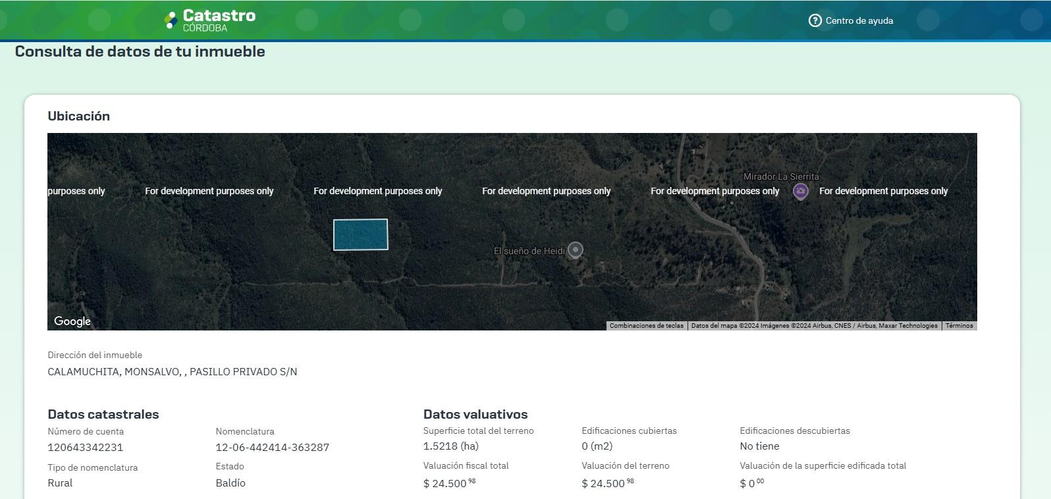Click the map data attribution text

click(x=815, y=326)
